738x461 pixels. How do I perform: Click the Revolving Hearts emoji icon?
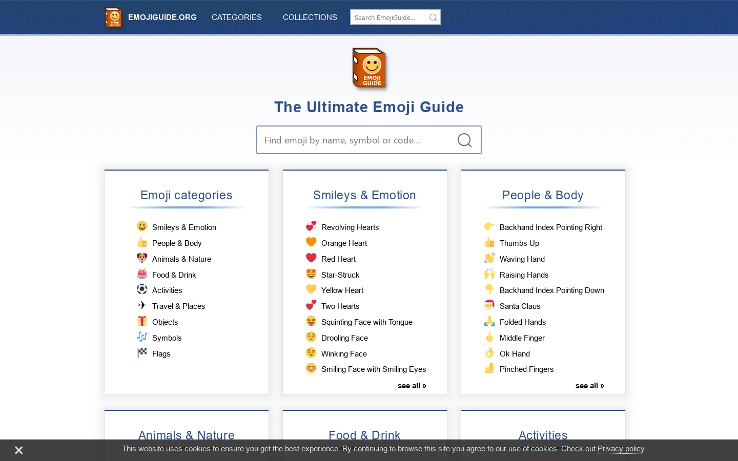[x=311, y=226]
